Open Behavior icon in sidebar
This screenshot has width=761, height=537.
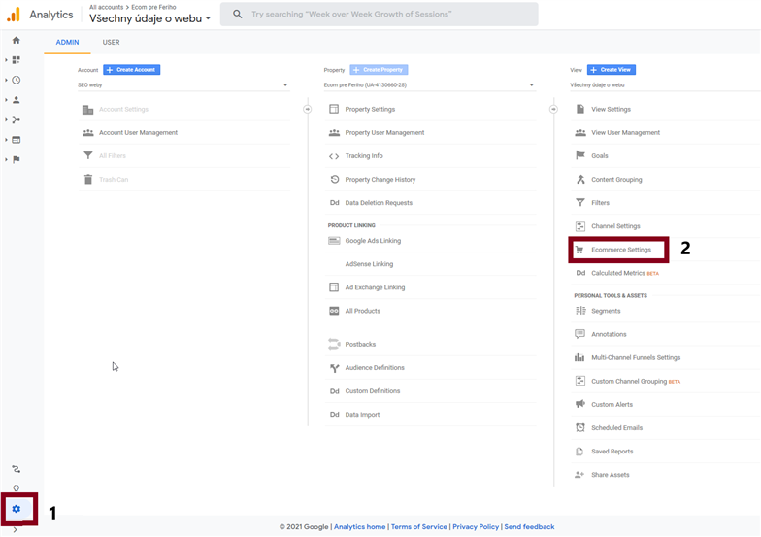point(16,140)
